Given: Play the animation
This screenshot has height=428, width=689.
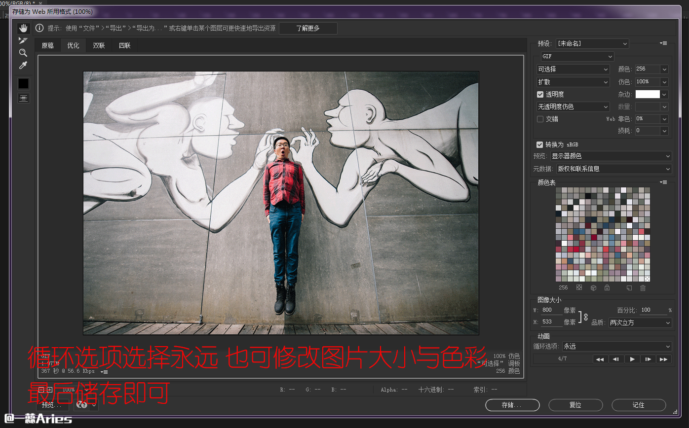Looking at the screenshot, I should click(x=632, y=359).
